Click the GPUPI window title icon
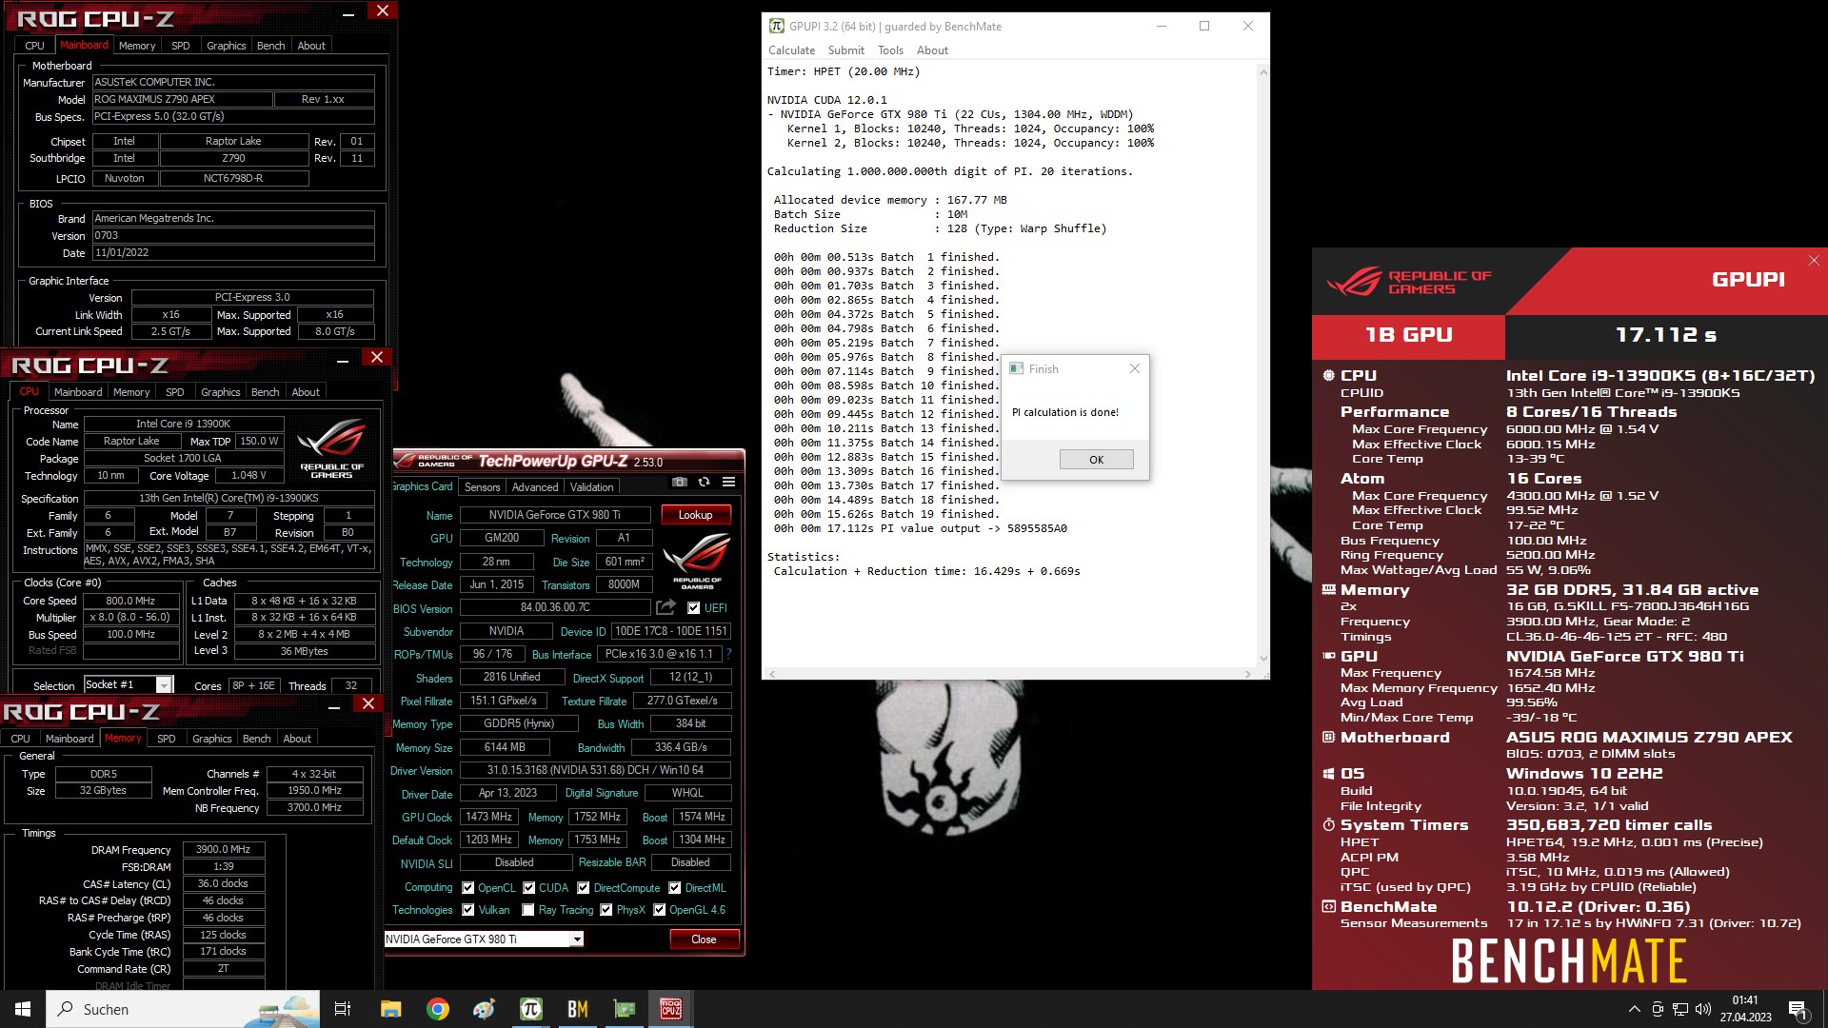 [777, 26]
